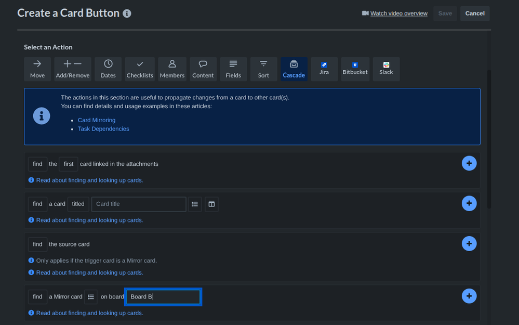This screenshot has width=519, height=325.
Task: Open the Bitbucket actions tab
Action: (x=355, y=69)
